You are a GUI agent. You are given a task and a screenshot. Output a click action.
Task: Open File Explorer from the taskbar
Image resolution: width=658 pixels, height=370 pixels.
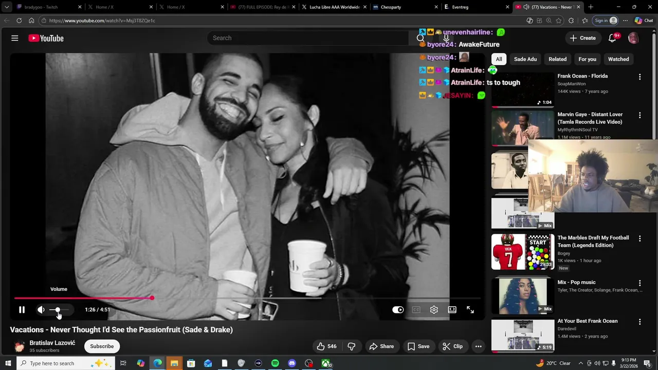tap(174, 363)
